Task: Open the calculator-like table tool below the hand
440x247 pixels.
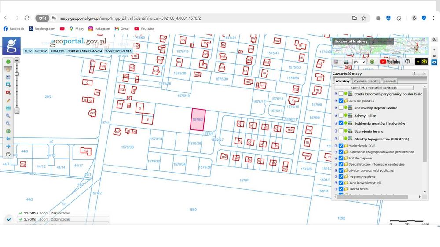Action: tap(8, 77)
